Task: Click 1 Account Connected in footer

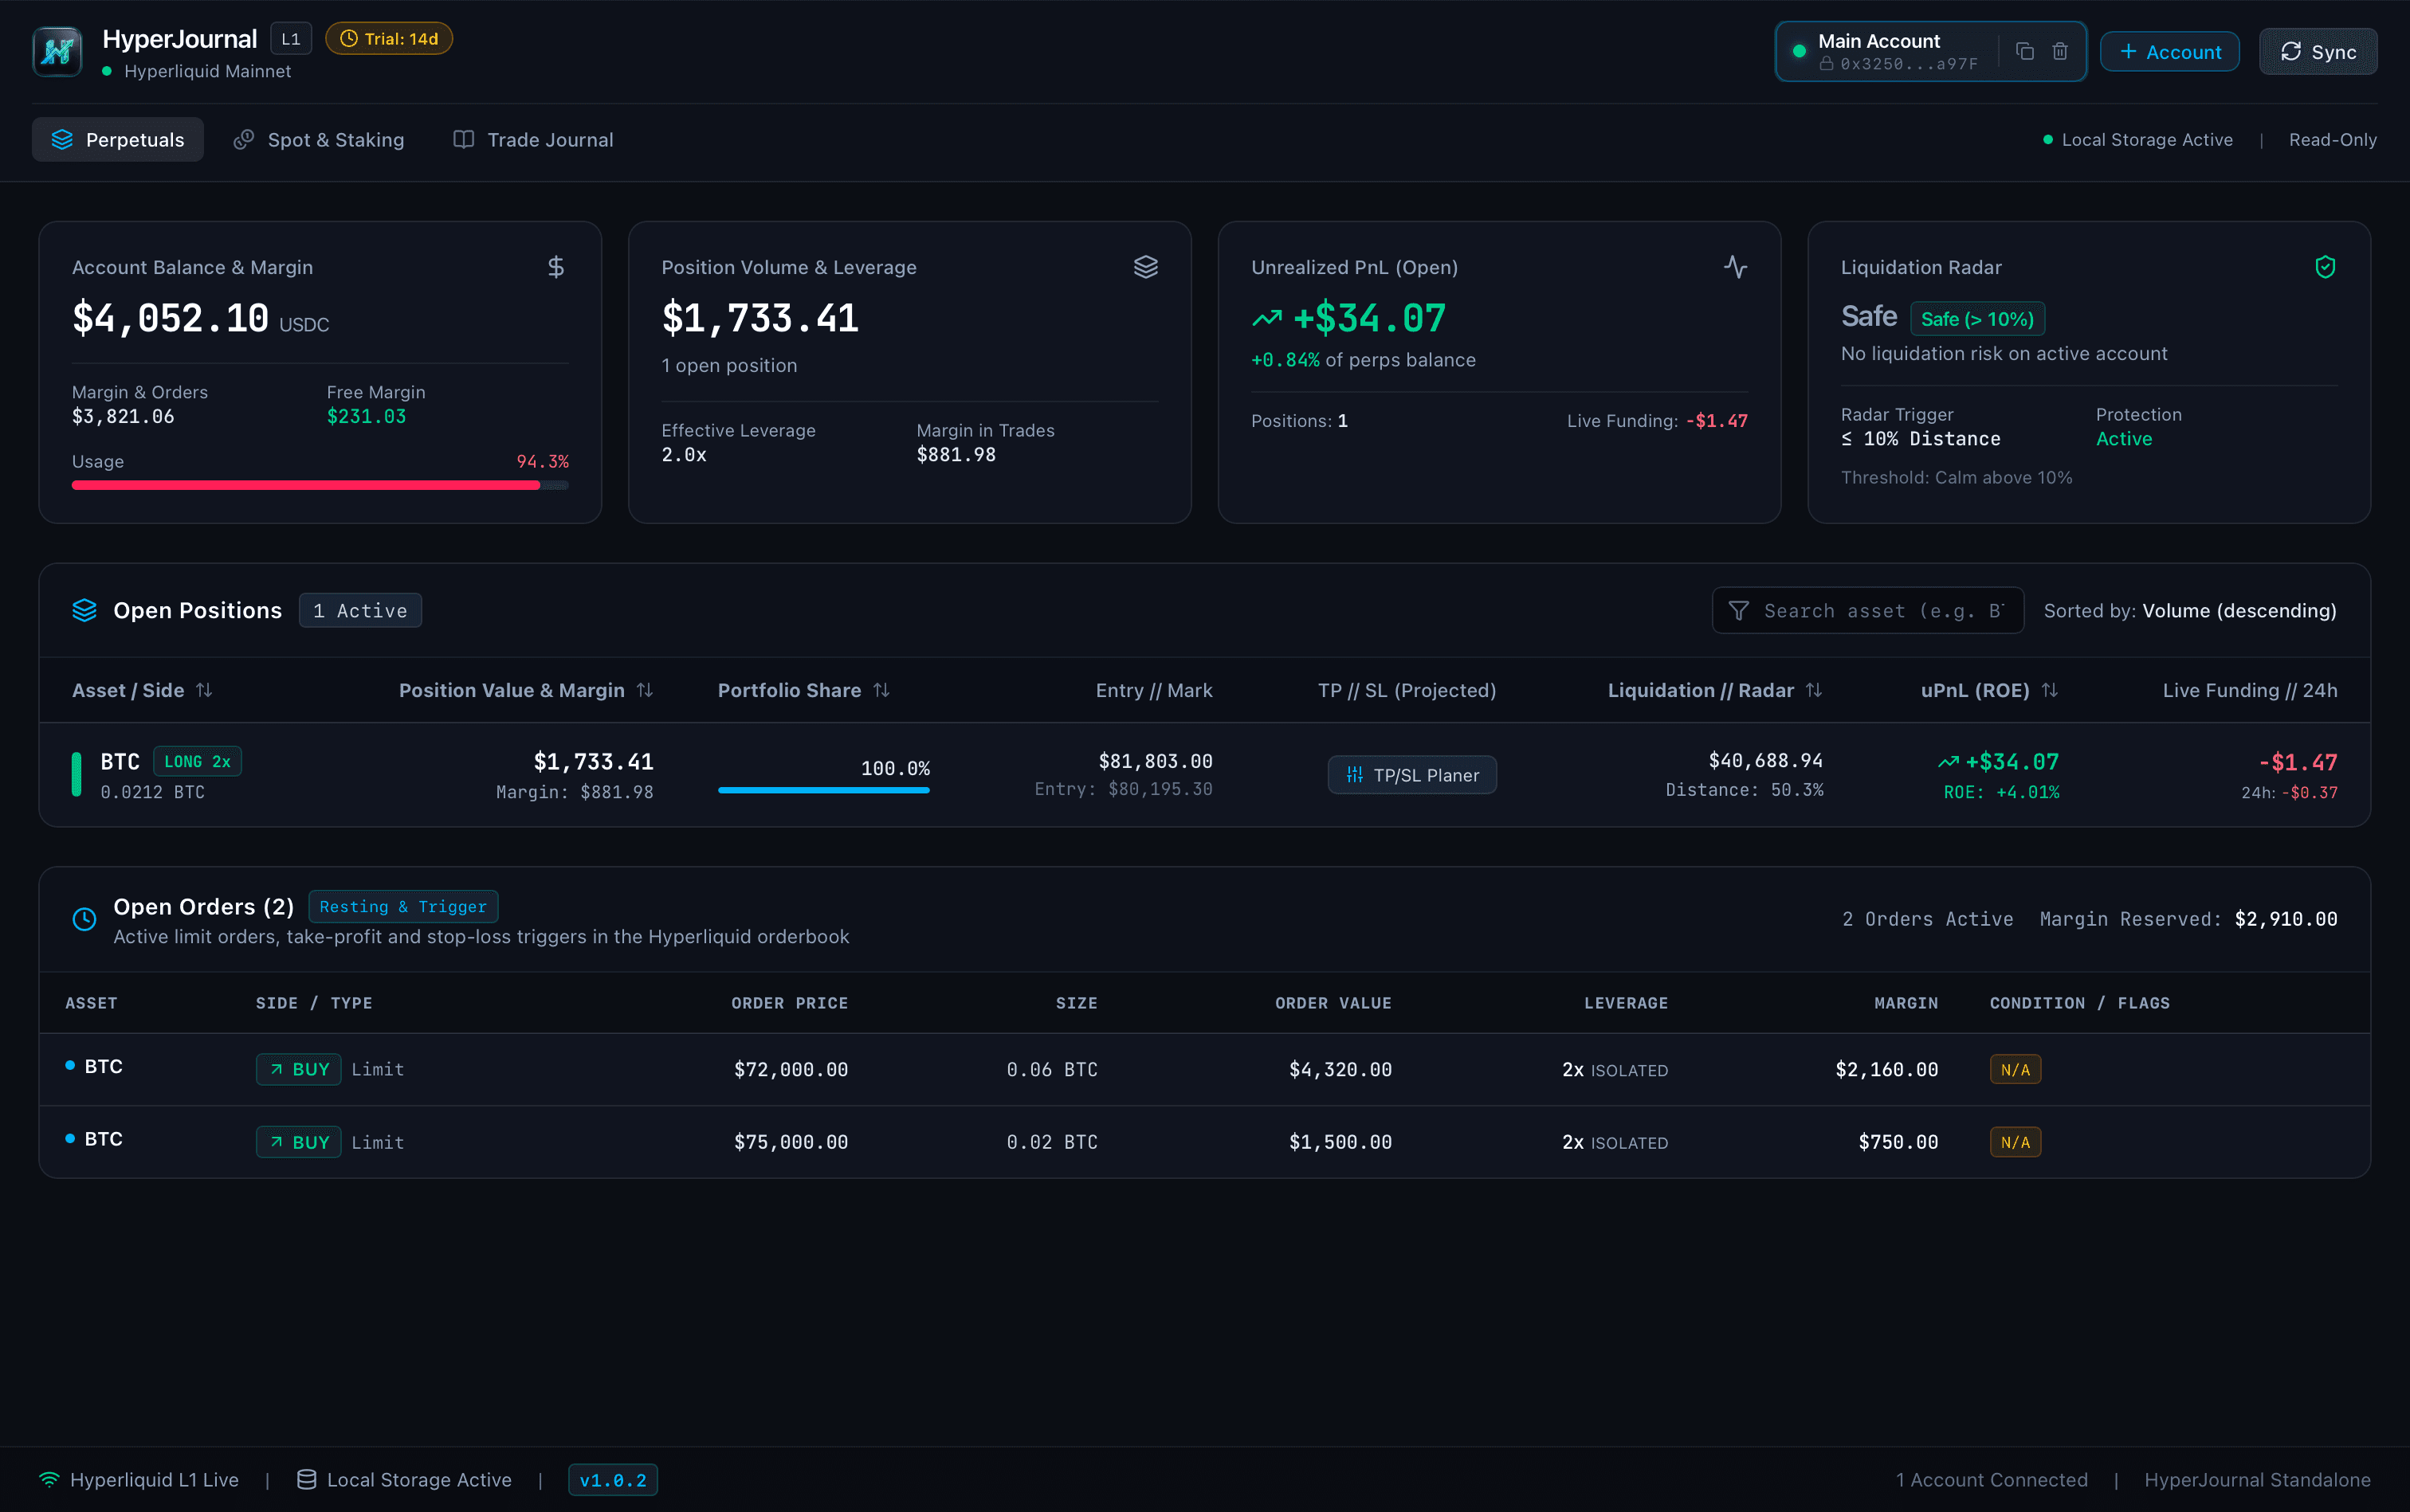Action: [x=1991, y=1480]
